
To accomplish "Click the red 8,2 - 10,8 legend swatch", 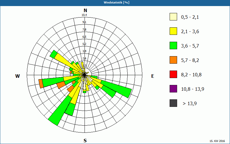I will (x=173, y=74).
